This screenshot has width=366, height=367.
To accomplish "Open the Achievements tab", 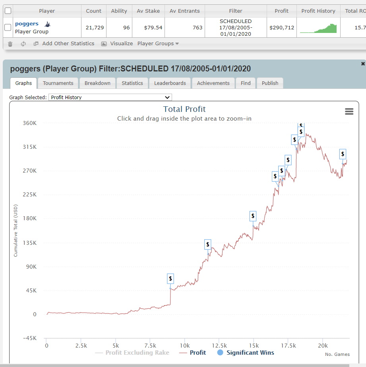I will [x=213, y=83].
